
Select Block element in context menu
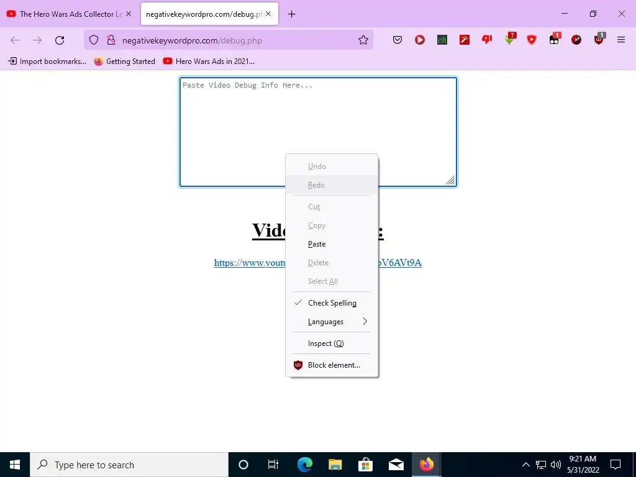coord(332,365)
